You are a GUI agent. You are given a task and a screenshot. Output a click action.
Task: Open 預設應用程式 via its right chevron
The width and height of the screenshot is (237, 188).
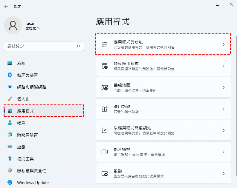223,66
